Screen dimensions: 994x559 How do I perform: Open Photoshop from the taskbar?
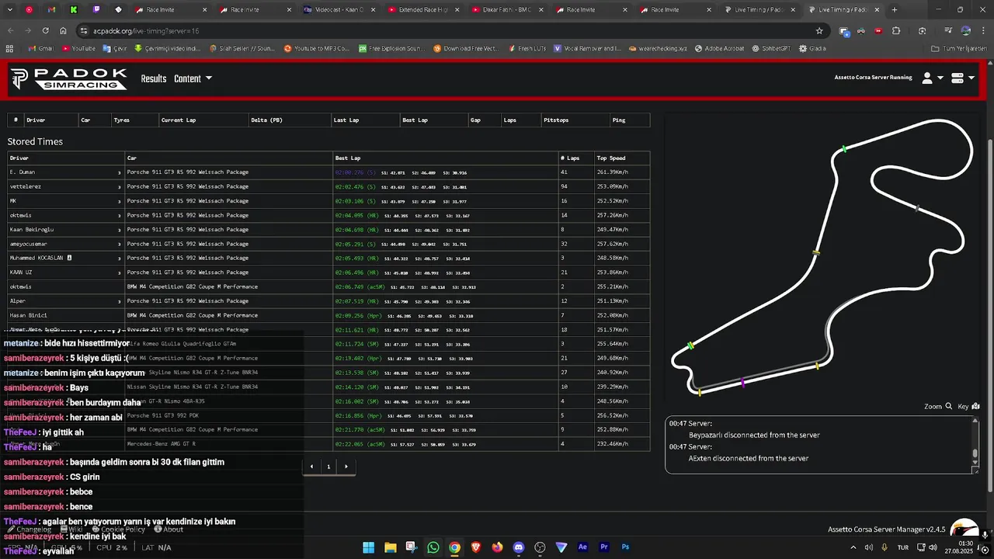pyautogui.click(x=625, y=547)
